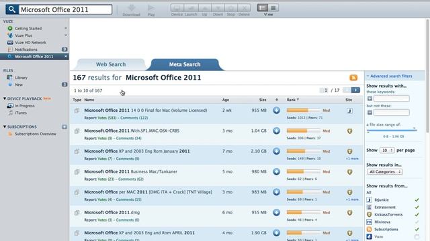The width and height of the screenshot is (430, 241).
Task: Open Notifications sidebar item
Action: click(x=26, y=50)
